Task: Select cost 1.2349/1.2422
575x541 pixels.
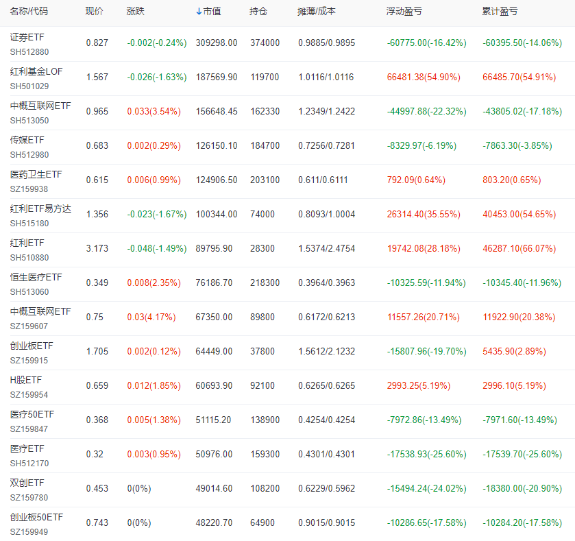Action: click(326, 112)
